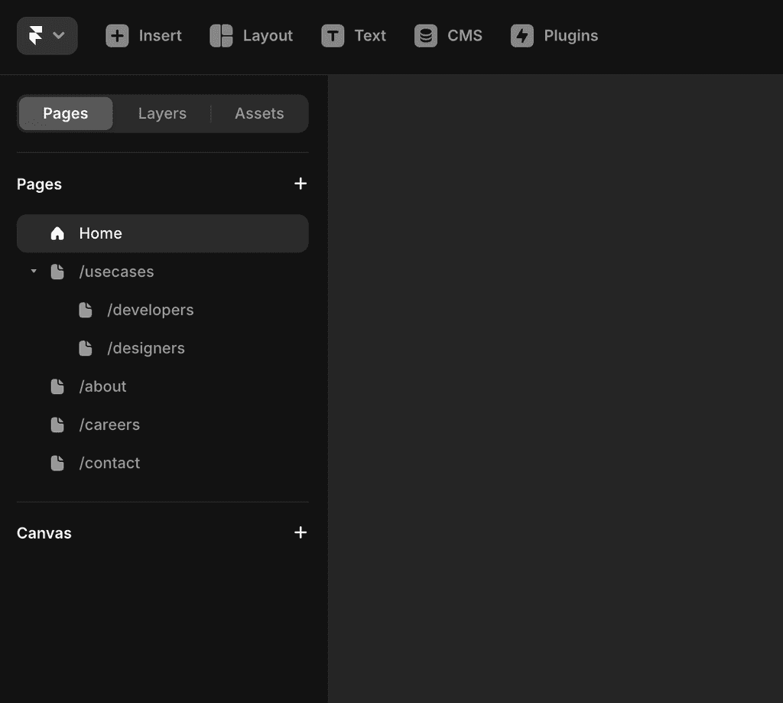The height and width of the screenshot is (703, 783).
Task: Add a new canvas with the plus button
Action: pyautogui.click(x=300, y=532)
